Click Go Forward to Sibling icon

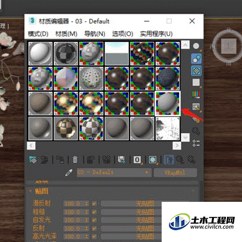pos(192,160)
